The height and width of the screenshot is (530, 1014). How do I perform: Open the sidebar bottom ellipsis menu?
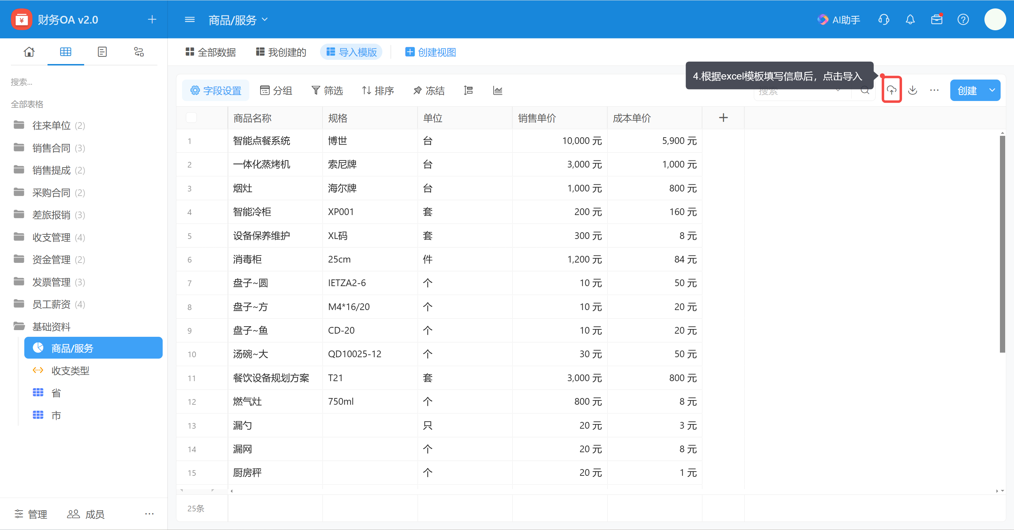[149, 514]
